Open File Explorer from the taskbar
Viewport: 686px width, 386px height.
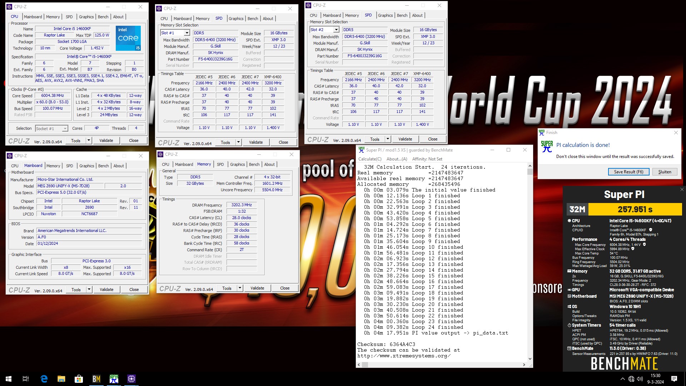pos(61,379)
